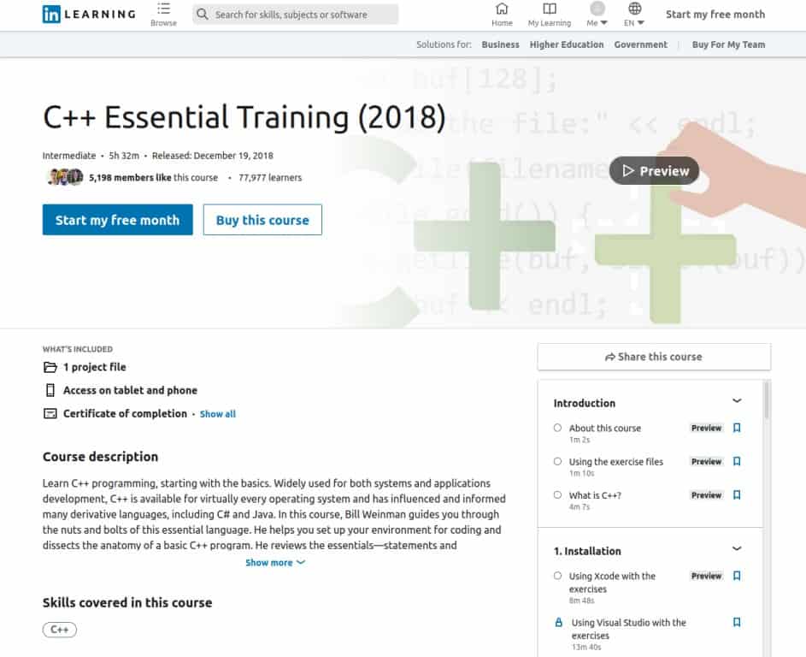Click Preview badge on About this course
This screenshot has width=806, height=657.
pos(706,428)
